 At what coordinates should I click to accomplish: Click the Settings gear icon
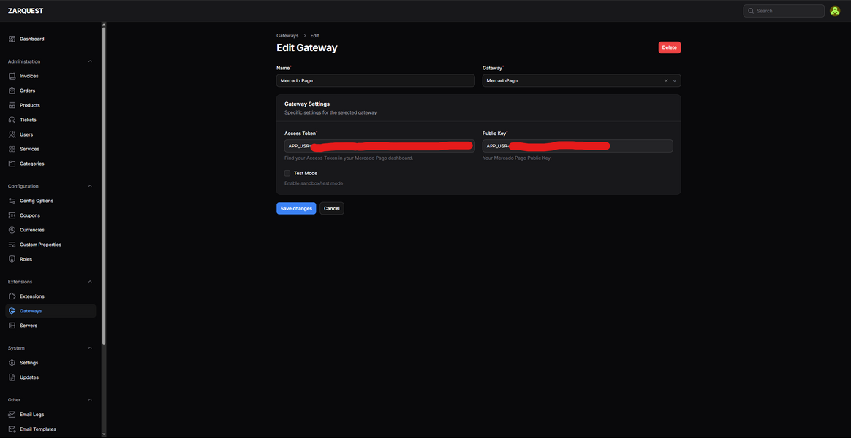(x=12, y=363)
